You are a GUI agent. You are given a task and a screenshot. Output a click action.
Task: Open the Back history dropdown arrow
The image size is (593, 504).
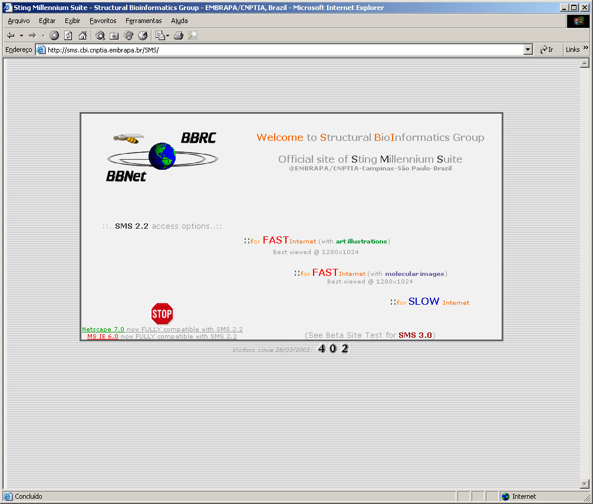coord(21,35)
